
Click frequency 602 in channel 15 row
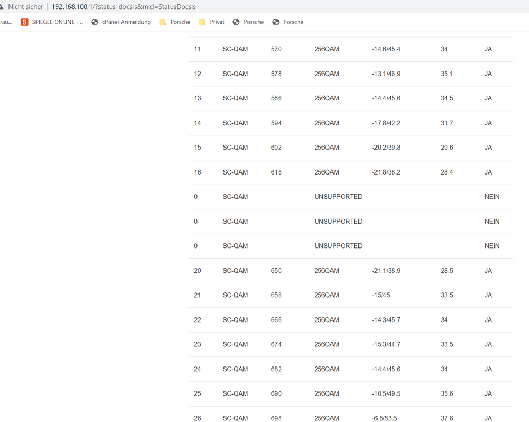(x=276, y=148)
